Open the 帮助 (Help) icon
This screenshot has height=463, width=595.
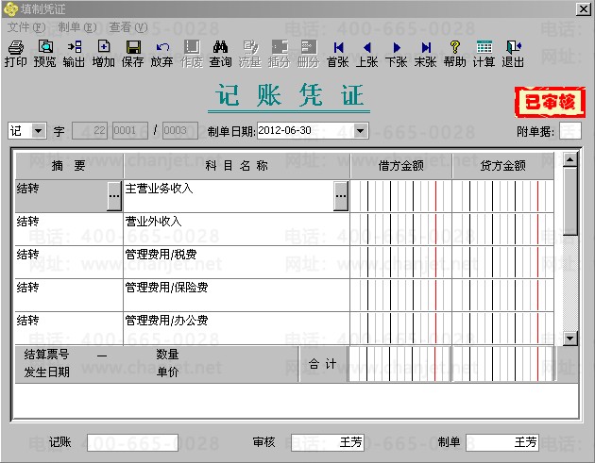pyautogui.click(x=454, y=53)
